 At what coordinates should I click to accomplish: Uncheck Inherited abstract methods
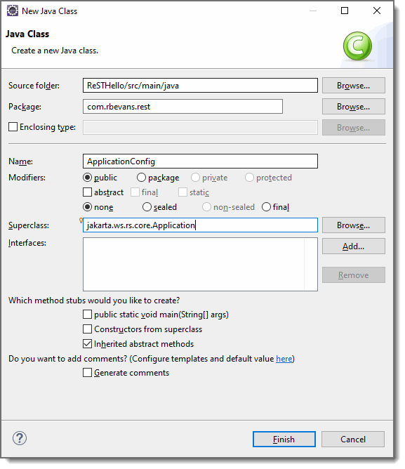point(87,343)
